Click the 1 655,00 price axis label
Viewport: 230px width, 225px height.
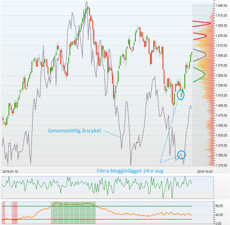click(x=221, y=26)
